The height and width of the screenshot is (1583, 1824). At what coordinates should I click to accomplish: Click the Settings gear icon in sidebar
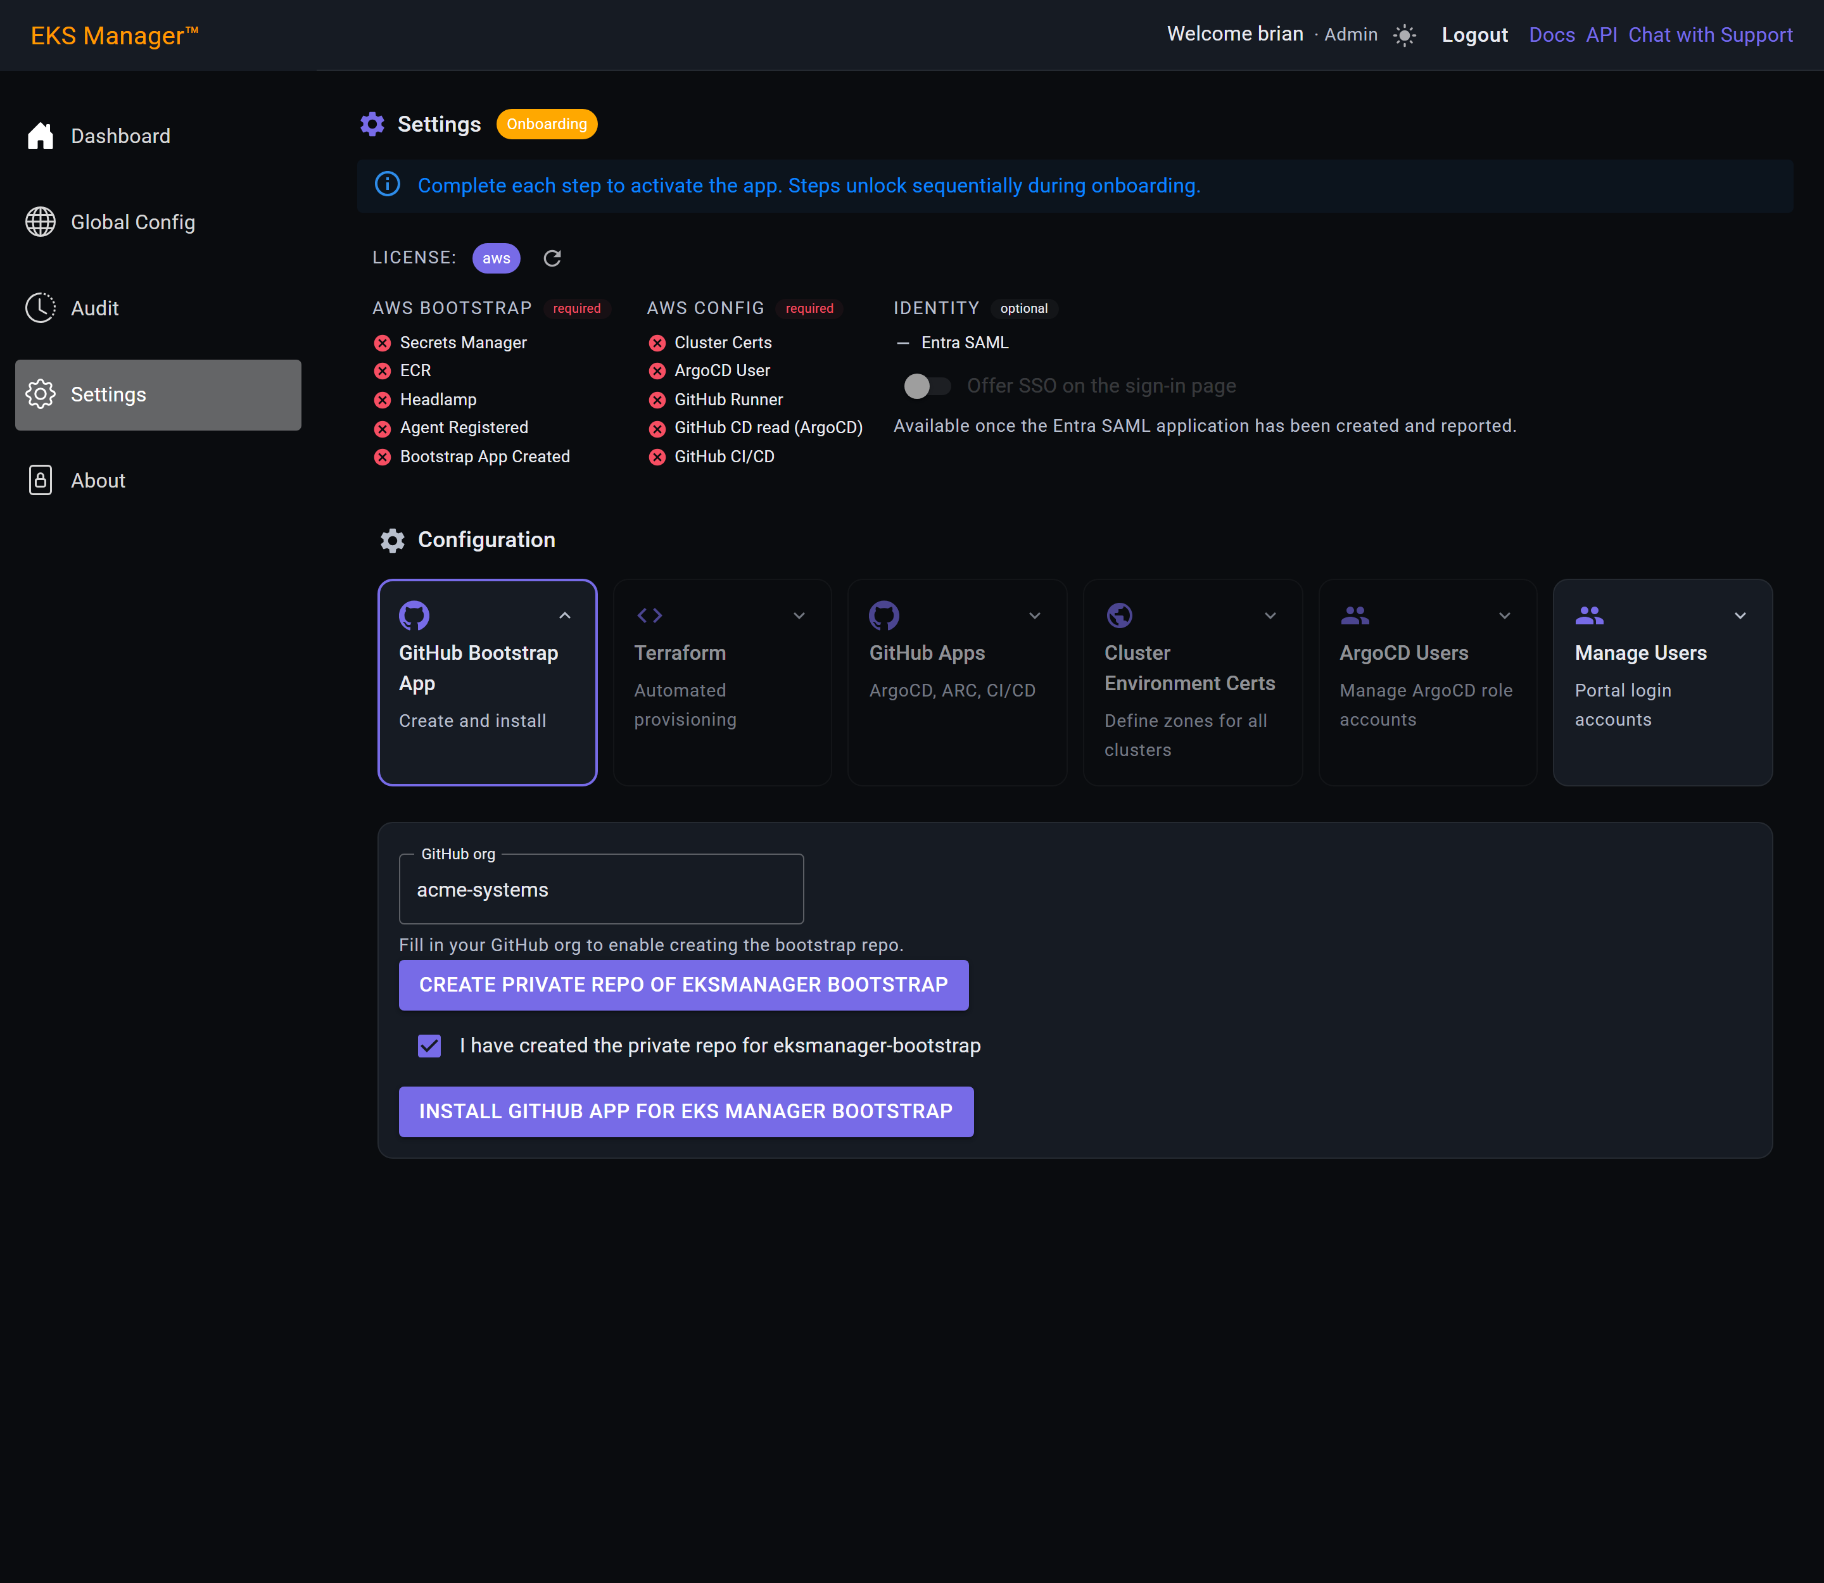point(41,394)
